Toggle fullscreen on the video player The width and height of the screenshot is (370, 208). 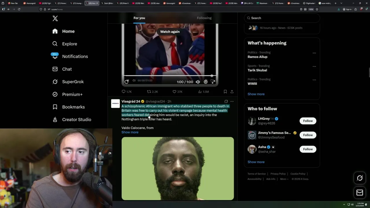[x=213, y=82]
